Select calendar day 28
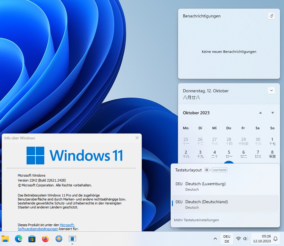 pos(229,141)
